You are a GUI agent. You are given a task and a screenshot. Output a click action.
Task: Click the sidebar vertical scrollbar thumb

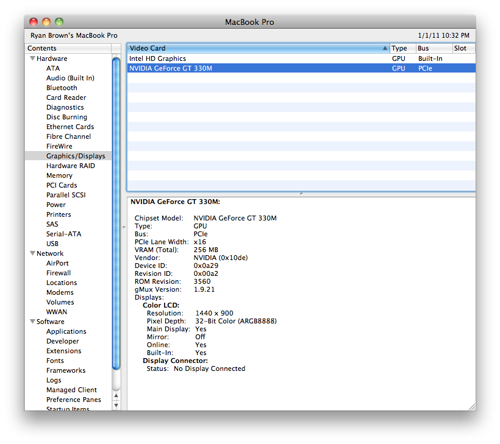[x=116, y=214]
